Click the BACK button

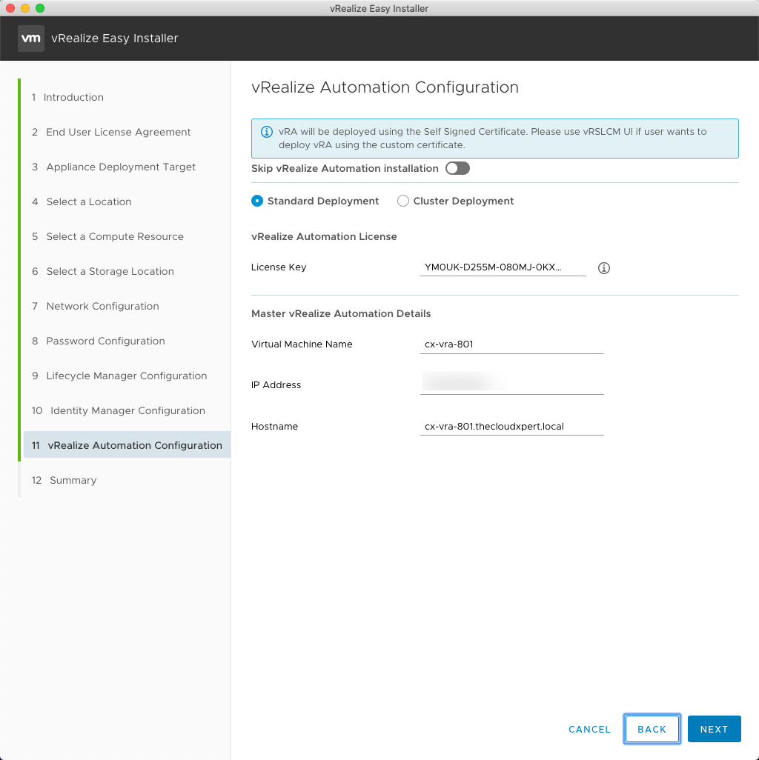coord(652,729)
